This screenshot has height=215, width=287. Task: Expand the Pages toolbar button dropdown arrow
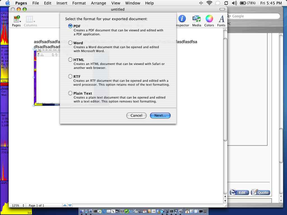[x=20, y=22]
